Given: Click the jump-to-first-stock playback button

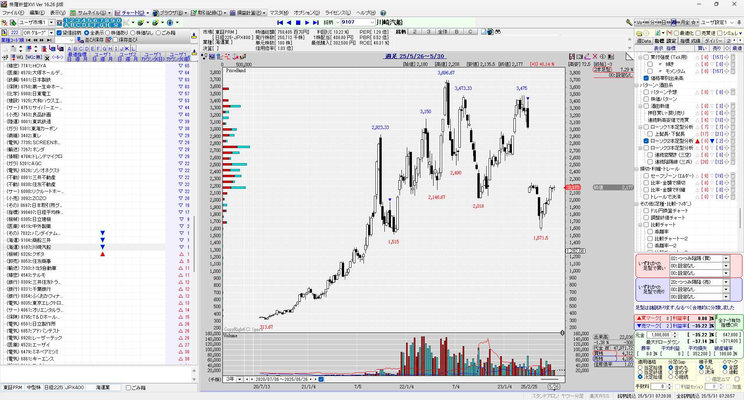Looking at the screenshot, I should (x=280, y=22).
